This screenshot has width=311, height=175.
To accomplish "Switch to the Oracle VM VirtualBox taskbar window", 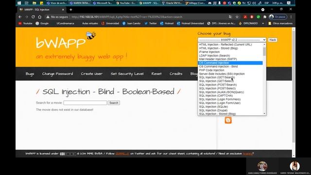I will coord(172,3).
